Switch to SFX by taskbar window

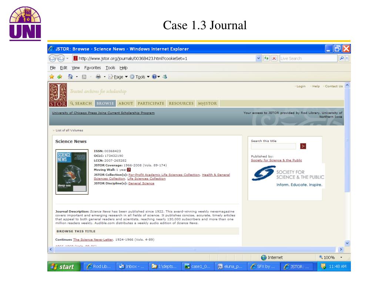(263, 267)
